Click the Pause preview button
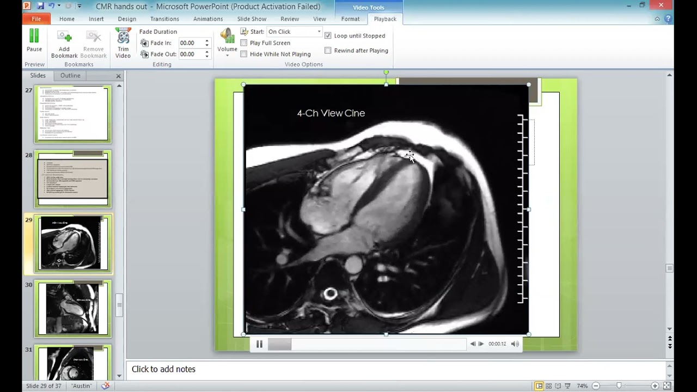697x392 pixels. (x=34, y=41)
